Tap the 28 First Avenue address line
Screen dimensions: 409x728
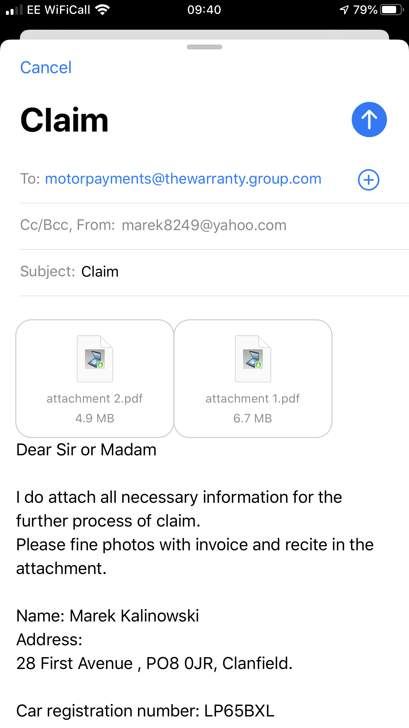coord(154,663)
